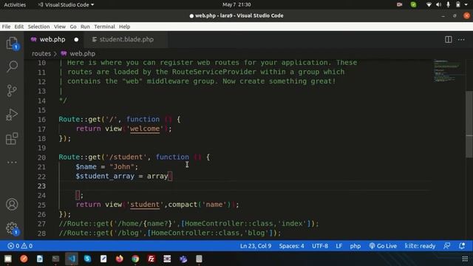Change end of line sequence LF
473x266 pixels.
click(x=338, y=246)
